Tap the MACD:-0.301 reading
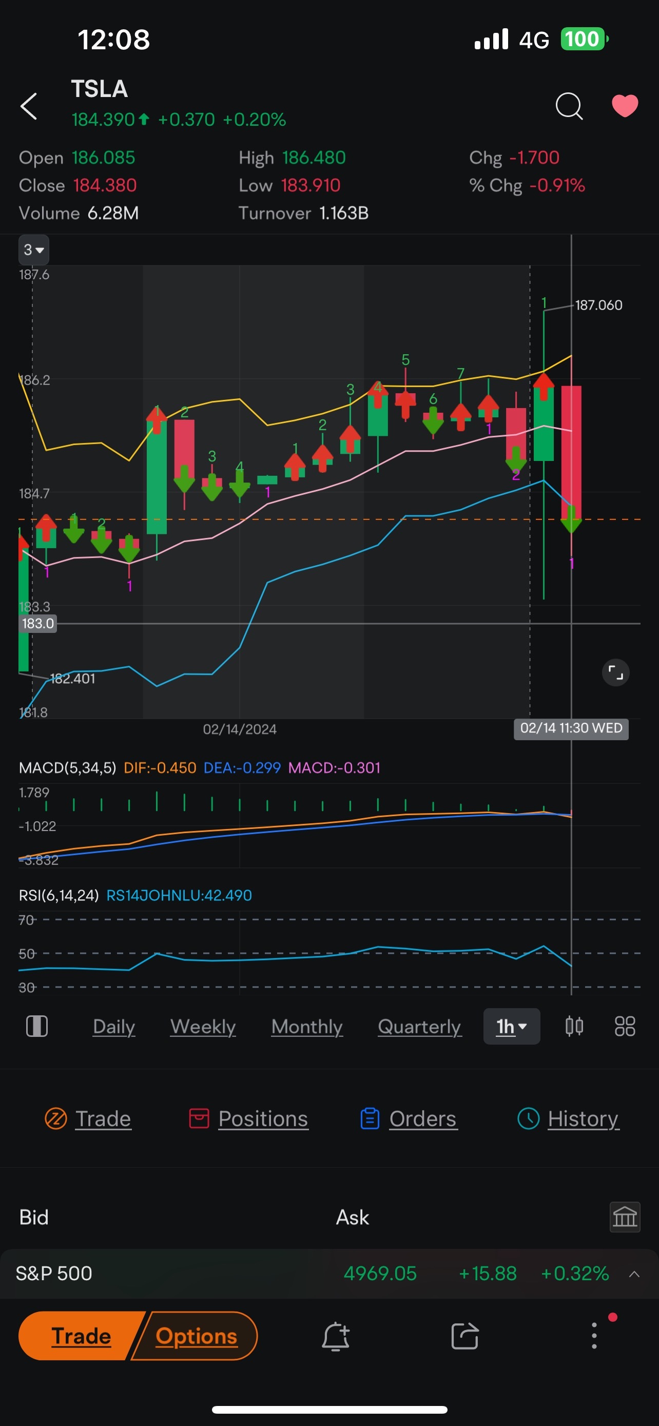The image size is (659, 1426). pos(334,768)
